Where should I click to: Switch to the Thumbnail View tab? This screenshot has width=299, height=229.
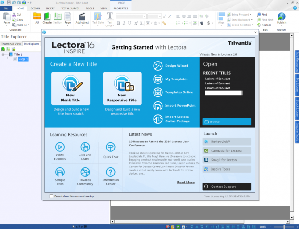11,44
